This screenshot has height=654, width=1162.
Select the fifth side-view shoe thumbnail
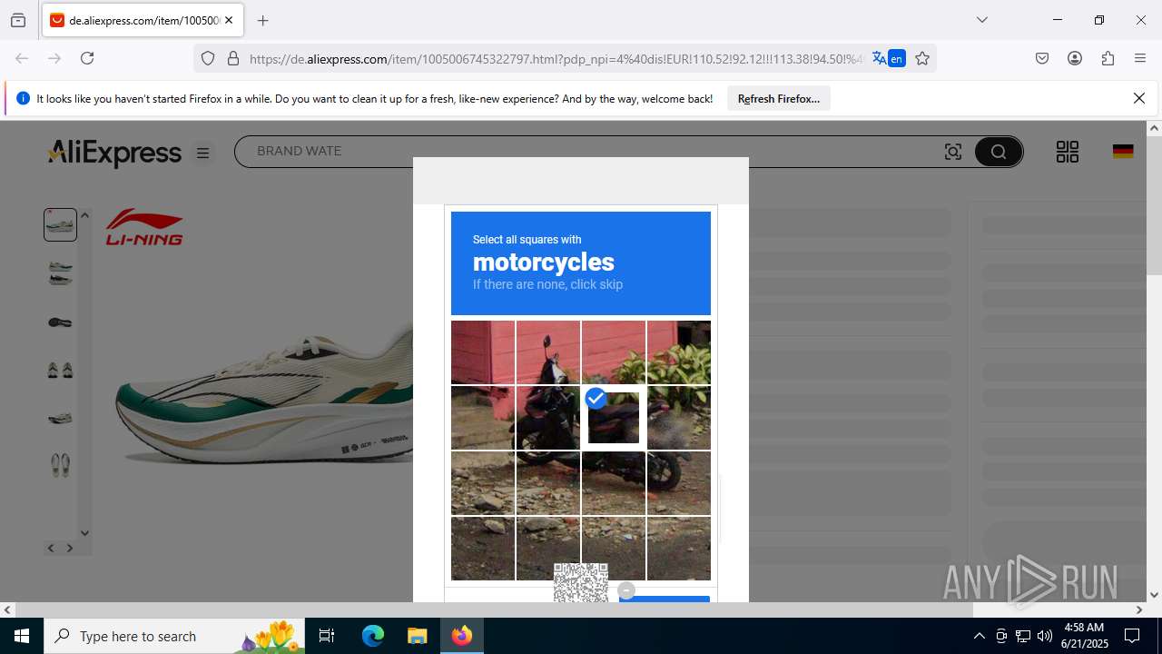pyautogui.click(x=61, y=419)
